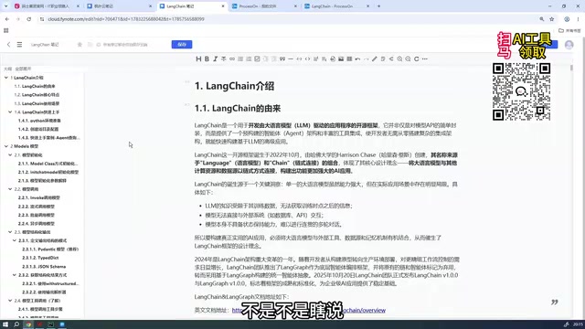Jump to outline item 1.1 LangChain
Viewport: 585px width, 329px height.
[35, 86]
